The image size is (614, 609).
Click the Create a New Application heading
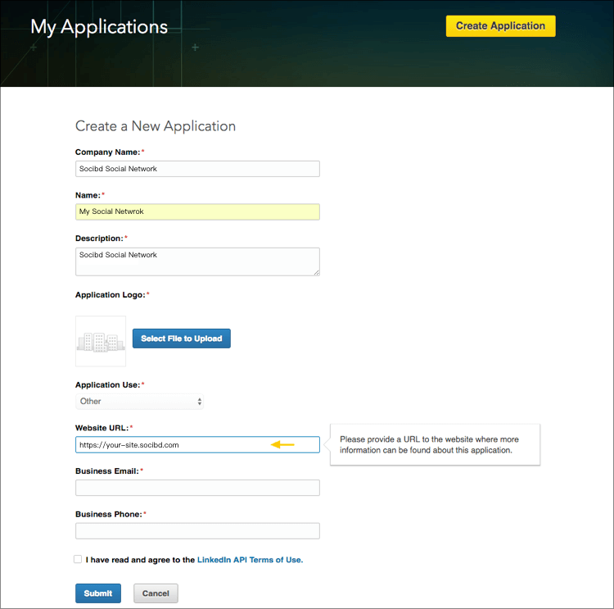tap(156, 126)
